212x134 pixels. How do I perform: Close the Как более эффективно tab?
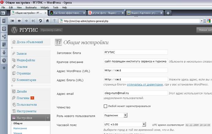(84, 13)
